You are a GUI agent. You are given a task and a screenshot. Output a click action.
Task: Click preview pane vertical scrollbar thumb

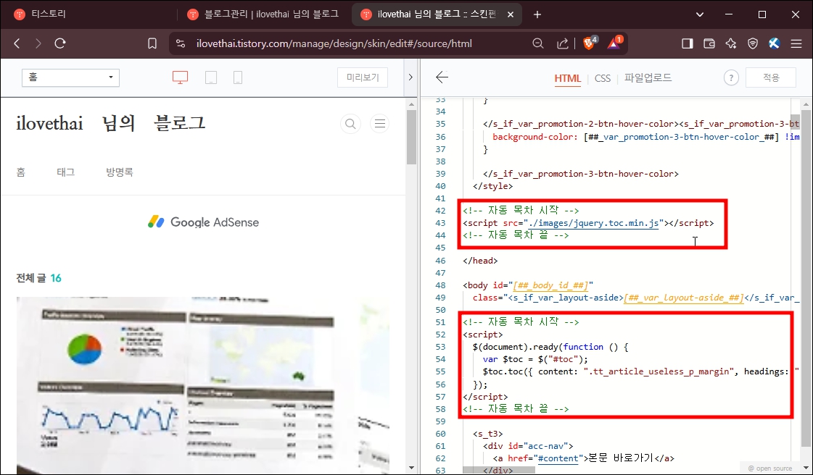pos(411,137)
